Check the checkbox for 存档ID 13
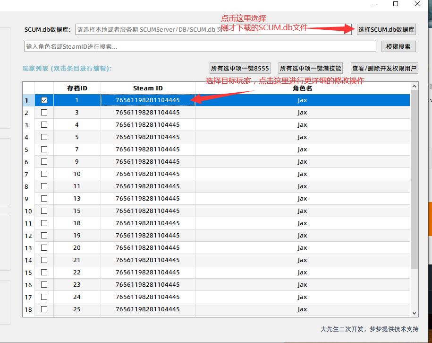Image resolution: width=432 pixels, height=343 pixels. [44, 198]
